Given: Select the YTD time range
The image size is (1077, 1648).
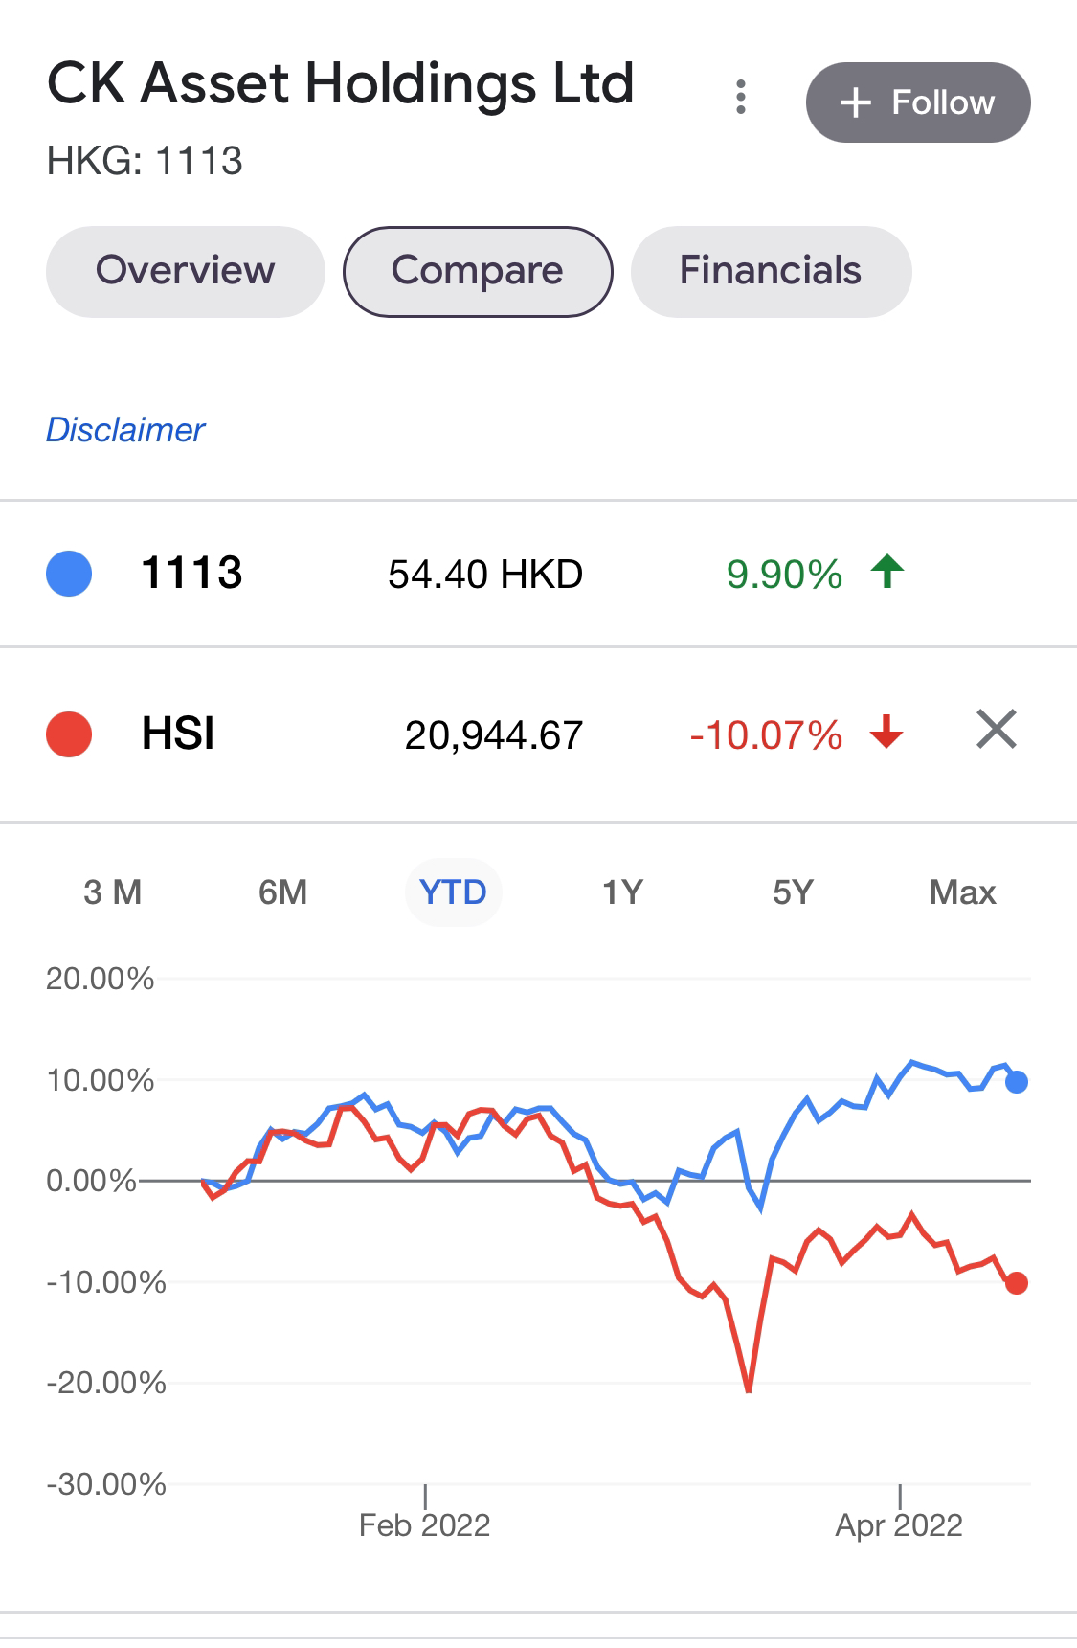Looking at the screenshot, I should click(x=454, y=892).
